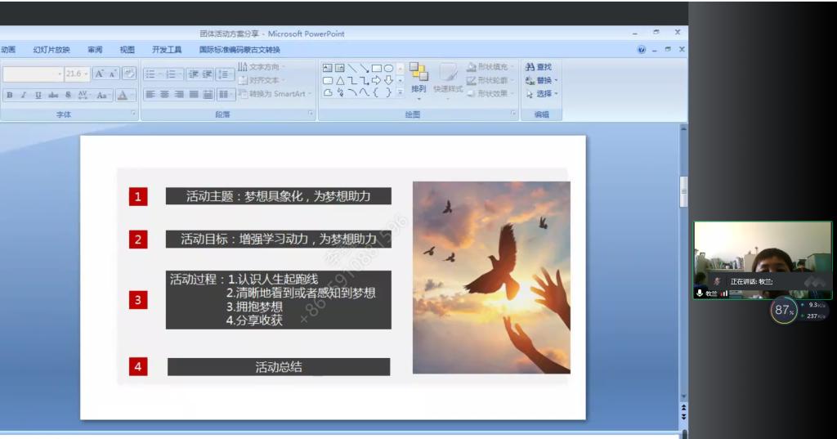The height and width of the screenshot is (439, 837).
Task: Select the Rounded Rectangle shape
Action: [x=327, y=80]
